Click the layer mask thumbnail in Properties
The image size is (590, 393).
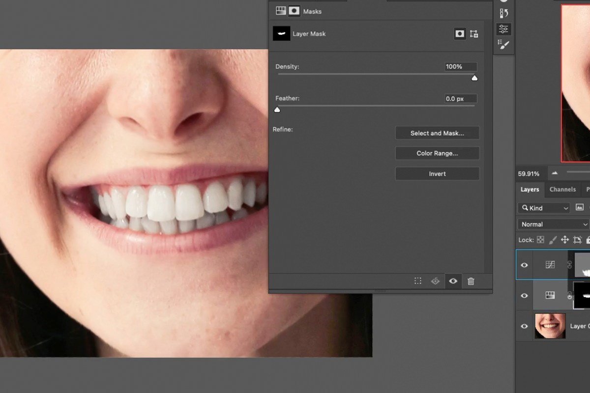[x=282, y=34]
